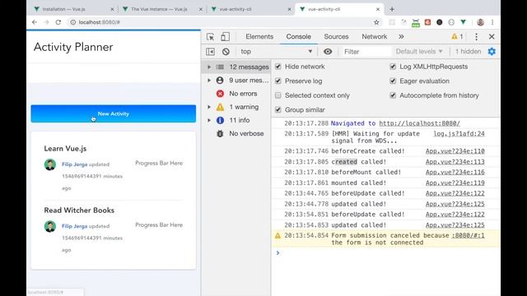
Task: Switch to Installation — Vue.js browser tab
Action: coord(74,9)
